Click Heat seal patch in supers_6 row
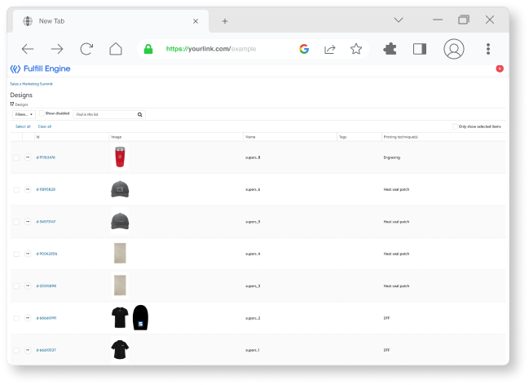The width and height of the screenshot is (529, 385). pos(396,189)
